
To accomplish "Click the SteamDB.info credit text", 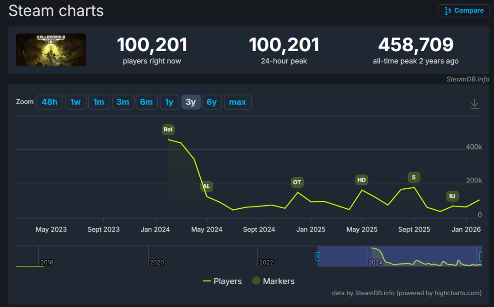I will click(x=468, y=79).
